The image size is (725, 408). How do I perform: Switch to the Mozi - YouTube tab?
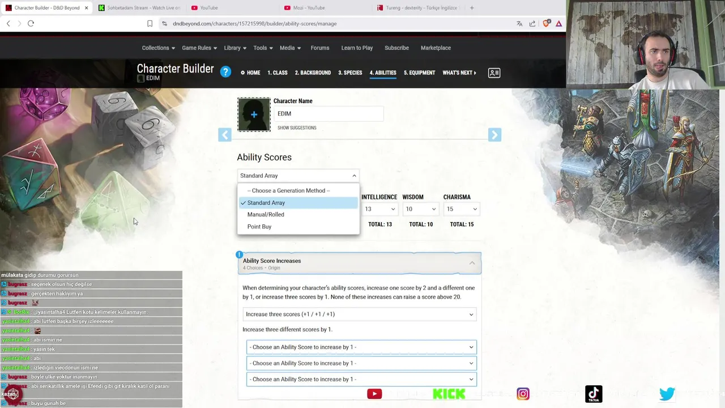(324, 8)
